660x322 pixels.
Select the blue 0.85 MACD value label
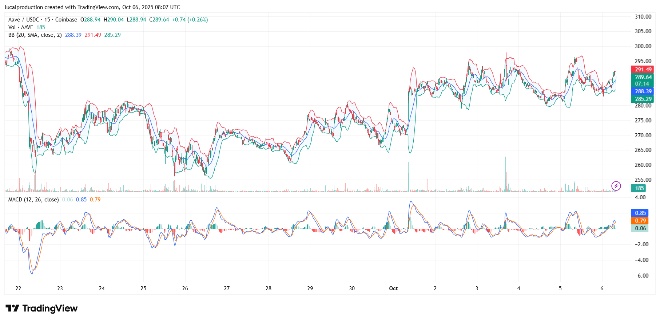(640, 213)
